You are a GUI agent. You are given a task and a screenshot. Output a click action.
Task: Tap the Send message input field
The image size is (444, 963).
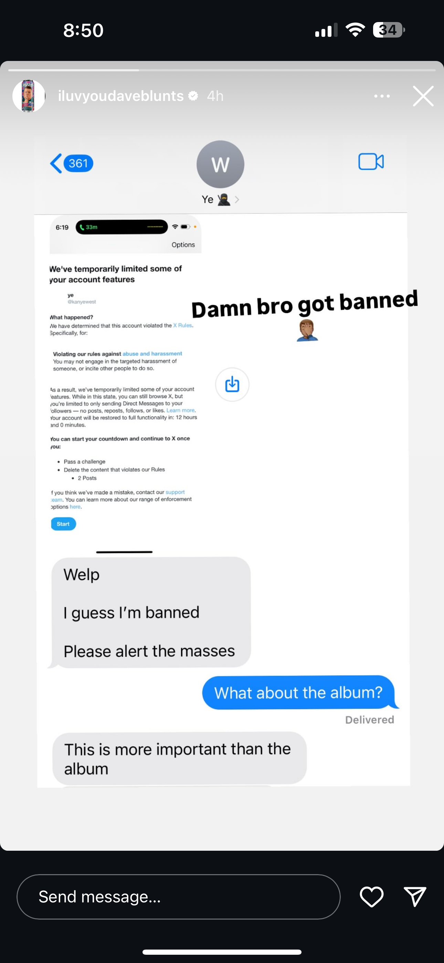[x=179, y=897]
